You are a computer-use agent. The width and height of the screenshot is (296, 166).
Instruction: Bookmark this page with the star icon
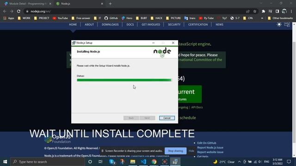click(255, 11)
